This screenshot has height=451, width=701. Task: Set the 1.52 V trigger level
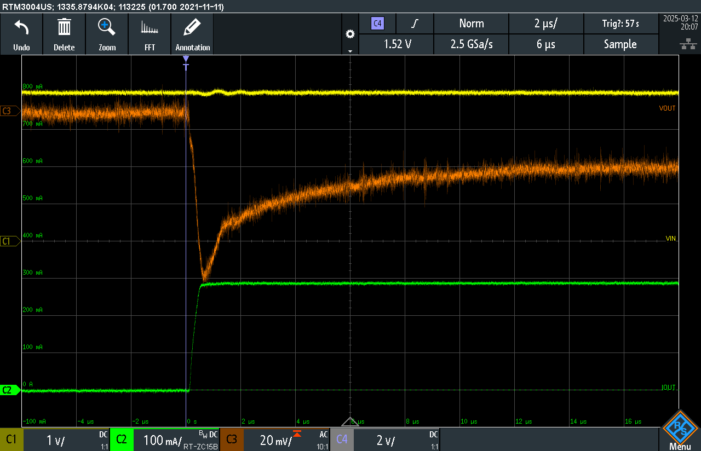[x=396, y=44]
